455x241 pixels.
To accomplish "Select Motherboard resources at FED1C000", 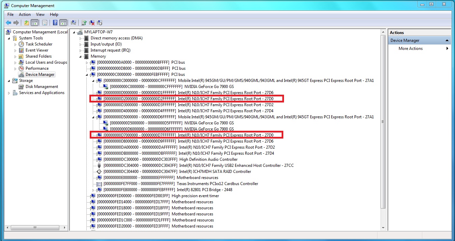I will 155,220.
